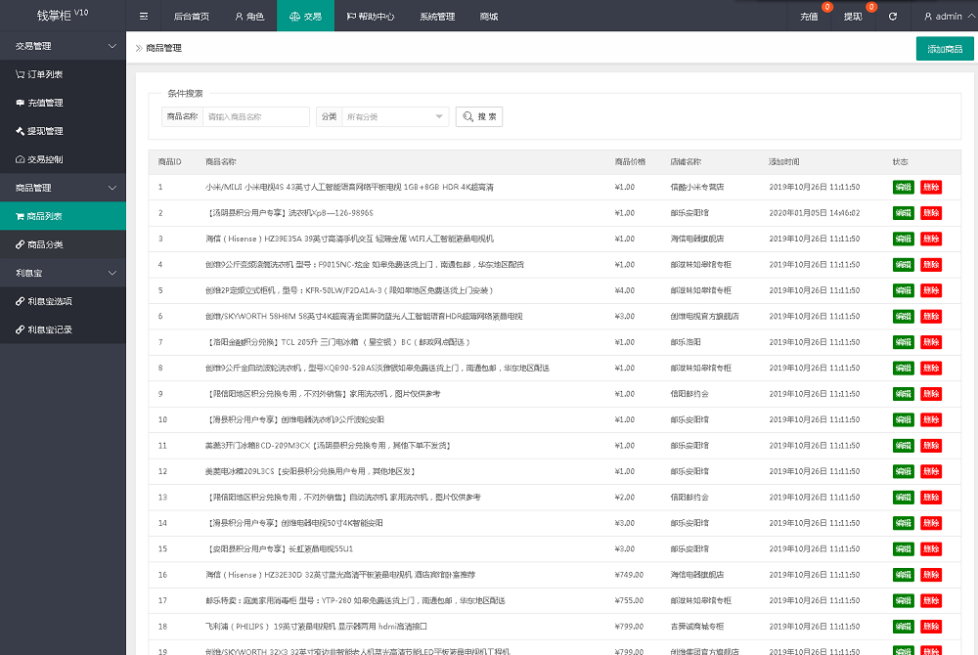Viewport: 978px width, 655px height.
Task: Click the green 添加商品 button
Action: [x=944, y=49]
